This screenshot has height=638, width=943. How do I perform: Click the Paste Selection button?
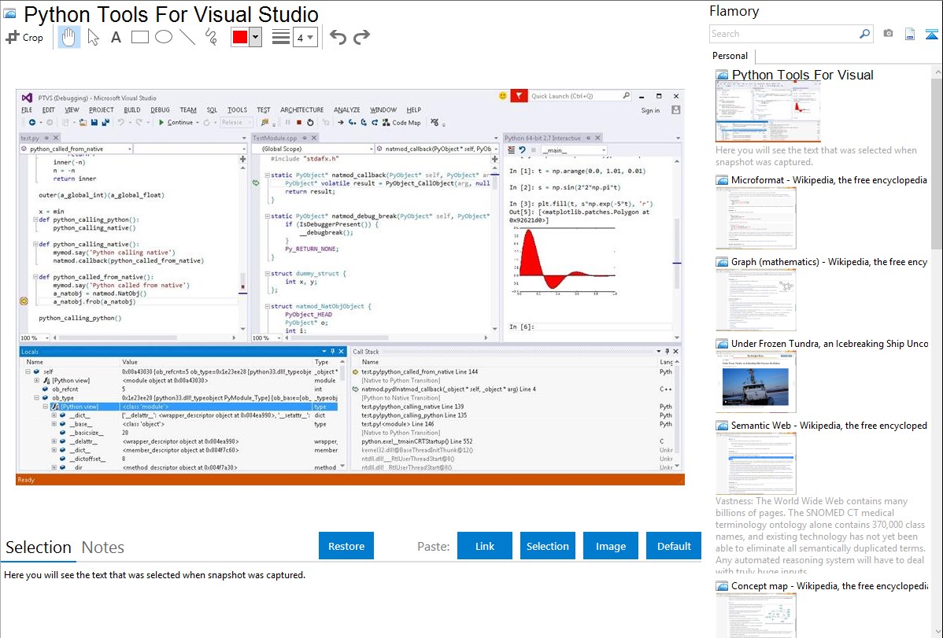tap(548, 546)
